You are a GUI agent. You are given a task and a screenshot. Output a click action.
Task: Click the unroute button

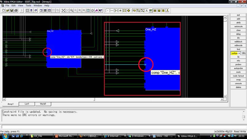pyautogui.click(x=238, y=83)
